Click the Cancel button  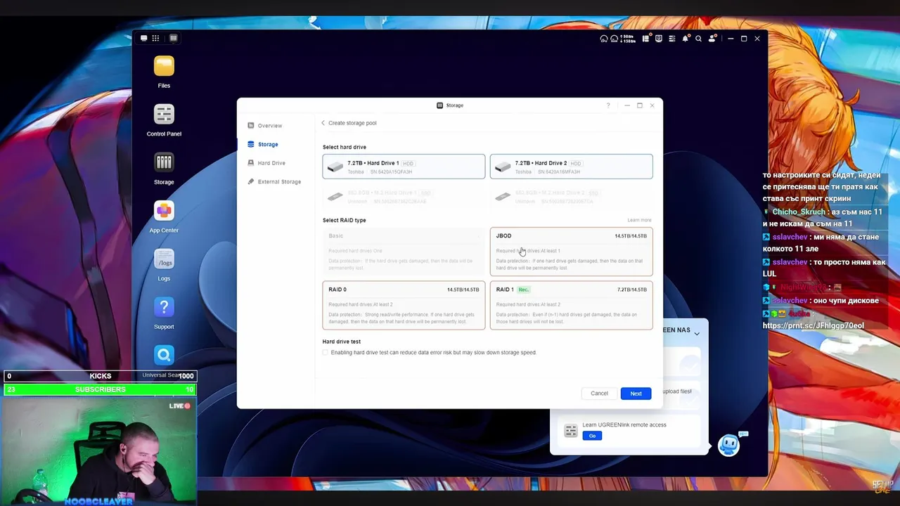tap(599, 394)
